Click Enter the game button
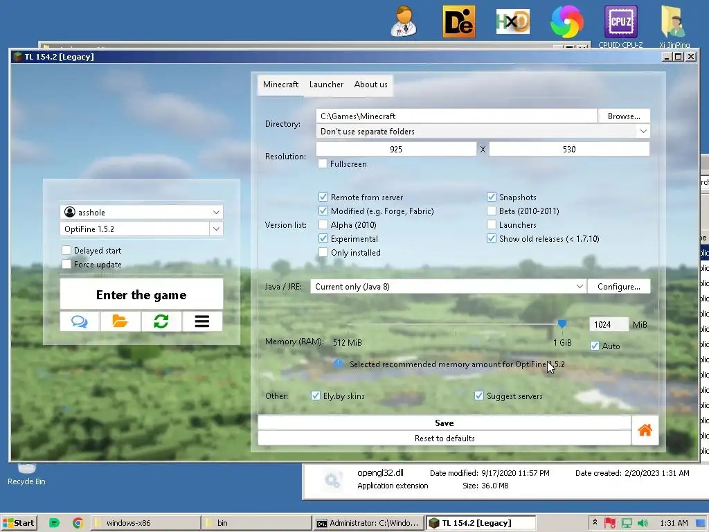 click(141, 294)
